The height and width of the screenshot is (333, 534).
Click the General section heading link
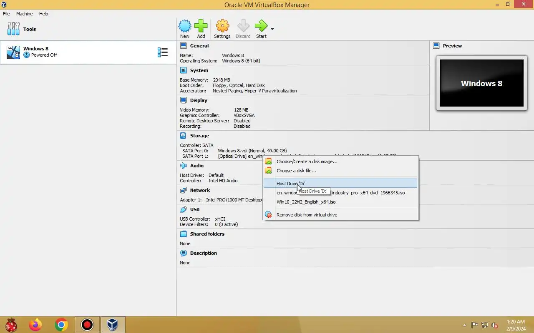199,46
